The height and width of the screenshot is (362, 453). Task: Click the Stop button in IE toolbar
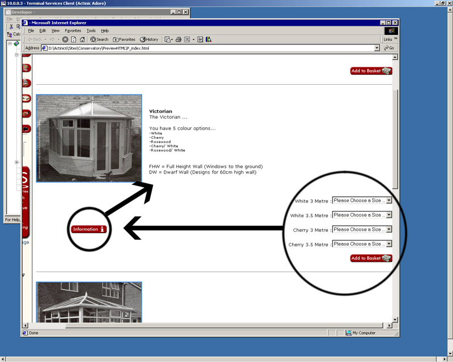pyautogui.click(x=65, y=40)
